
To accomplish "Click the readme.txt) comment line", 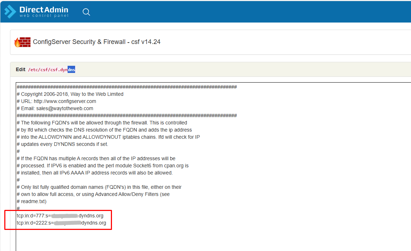I will 31,201.
